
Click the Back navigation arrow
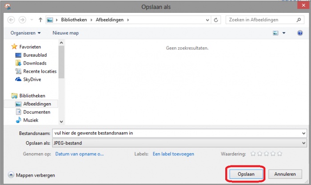click(11, 20)
